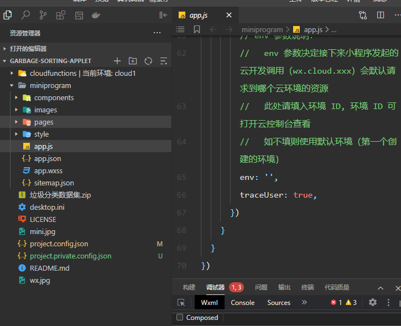Expand the pages folder
The width and height of the screenshot is (401, 326).
17,122
